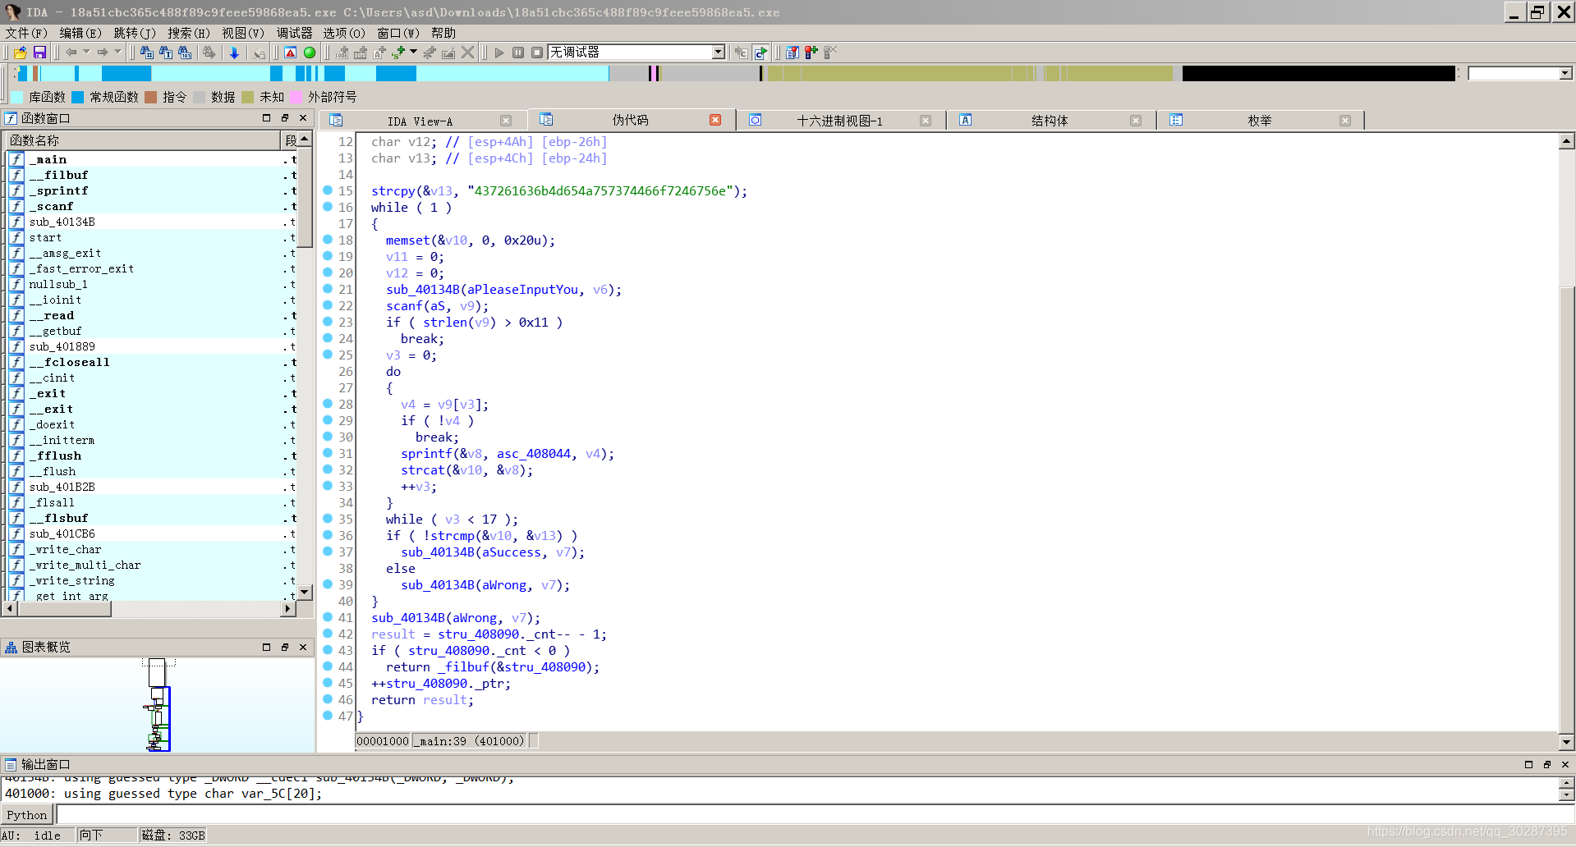Close the 输出窗口 panel
Image resolution: width=1576 pixels, height=847 pixels.
1565,764
